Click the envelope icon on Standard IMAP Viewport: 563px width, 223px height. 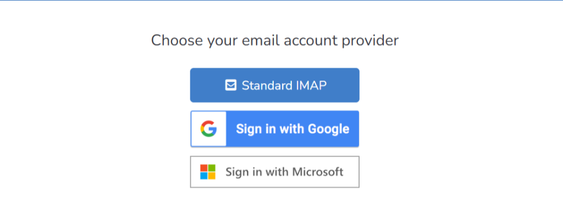(x=231, y=85)
